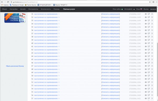Image resolution: width=158 pixels, height=101 pixels.
Task: Open the Помощь menu
Action: 56,9
